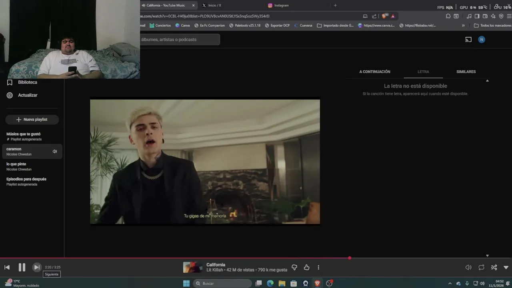Go to the previous track
This screenshot has width=512, height=288.
click(x=7, y=267)
